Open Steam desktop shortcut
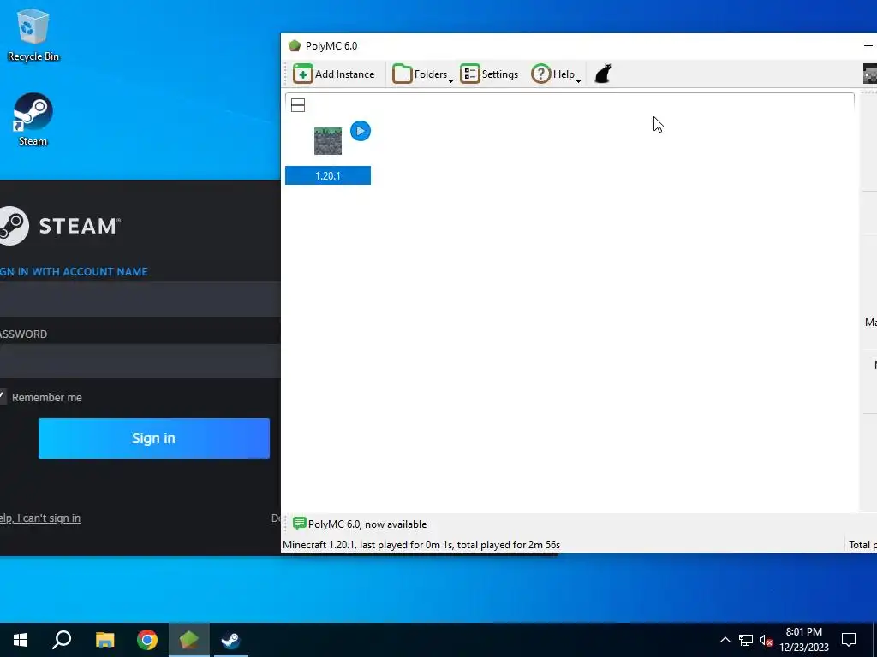Viewport: 877px width, 657px height. (33, 120)
